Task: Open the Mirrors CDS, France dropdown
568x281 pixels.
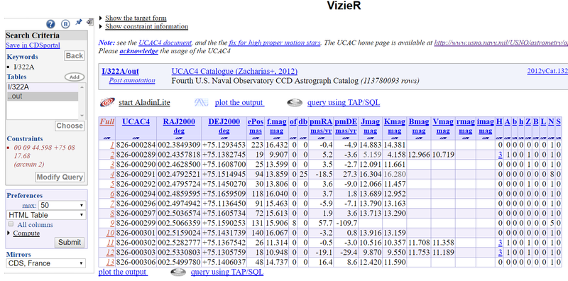Action: click(46, 263)
